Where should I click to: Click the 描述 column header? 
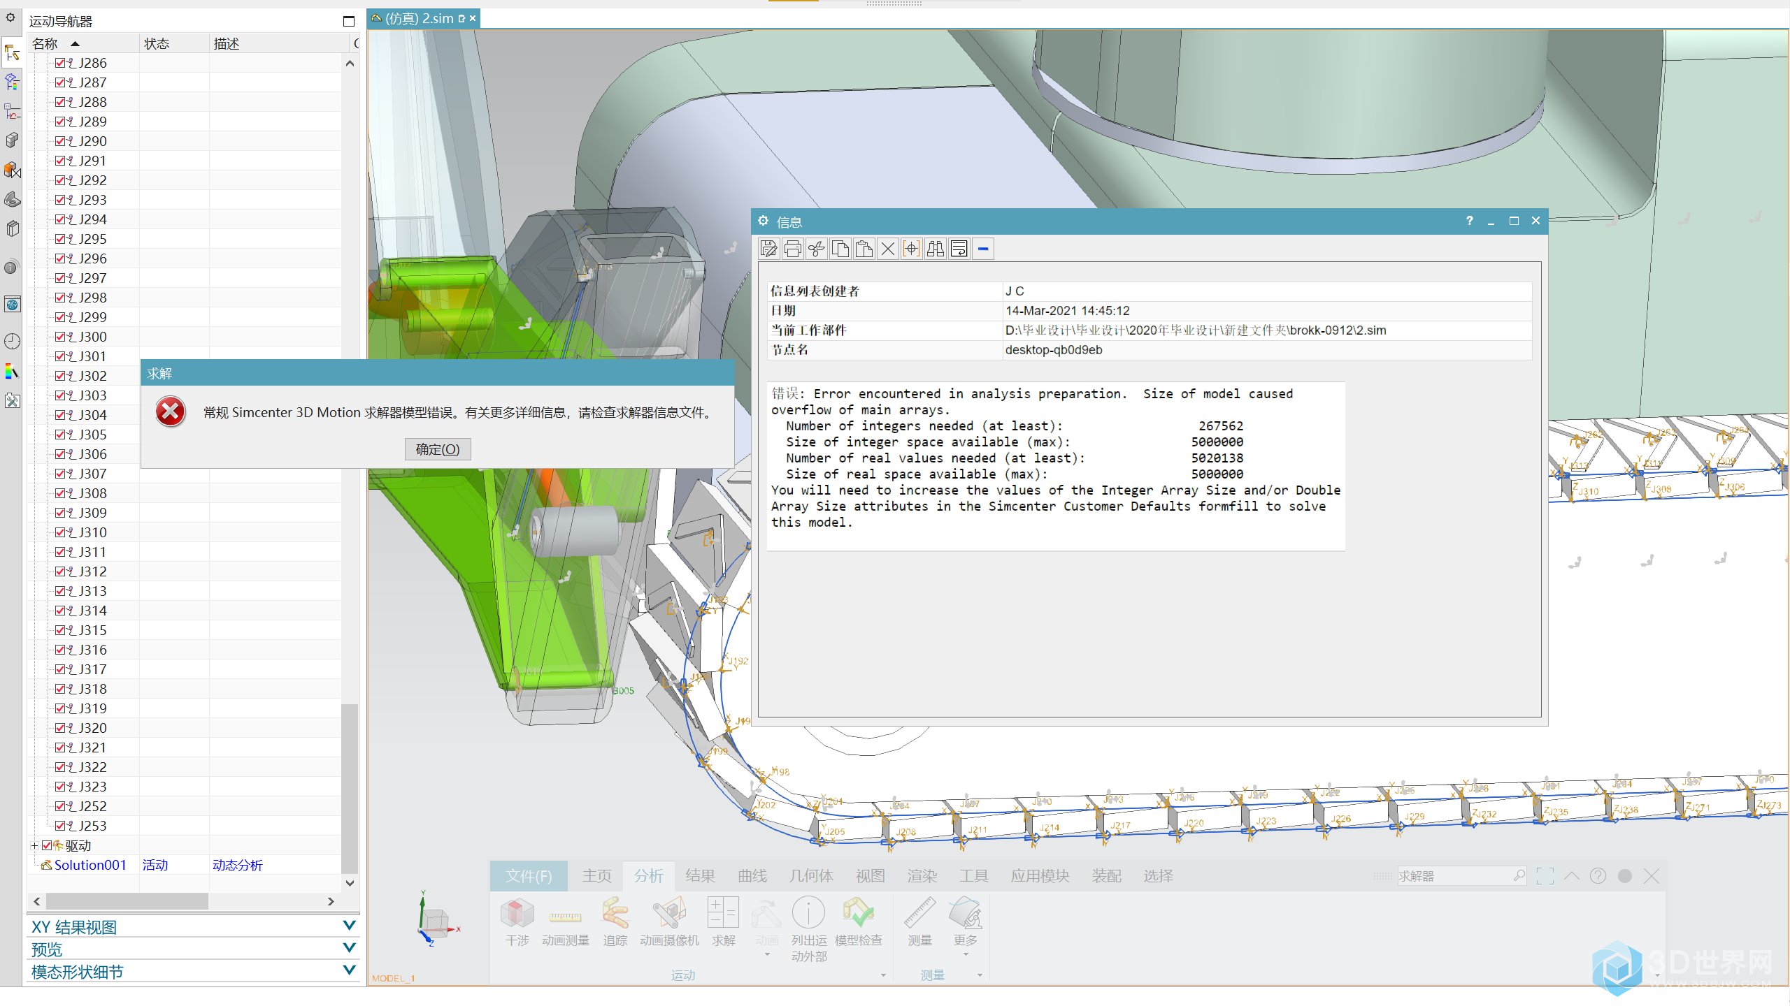pos(278,44)
